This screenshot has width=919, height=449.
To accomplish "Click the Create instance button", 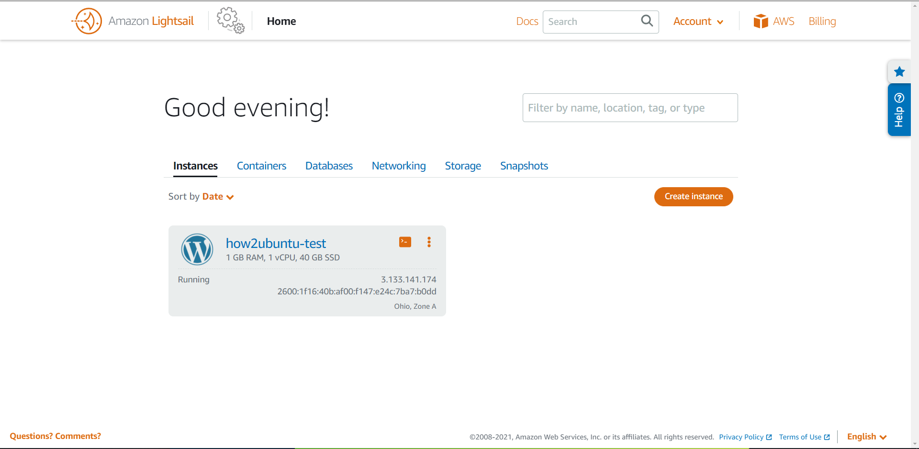I will click(694, 197).
